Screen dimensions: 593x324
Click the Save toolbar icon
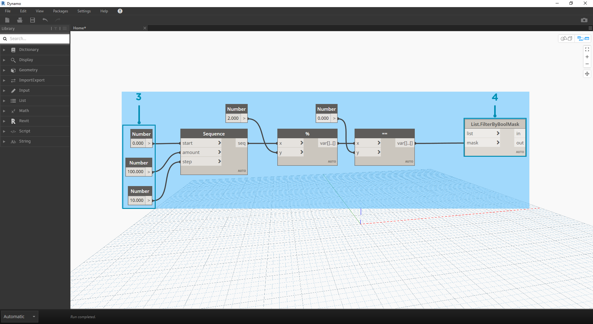(x=32, y=20)
